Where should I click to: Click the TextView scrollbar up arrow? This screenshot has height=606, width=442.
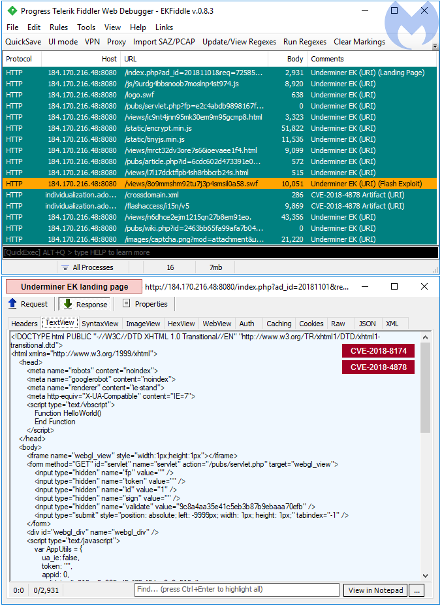tap(425, 337)
